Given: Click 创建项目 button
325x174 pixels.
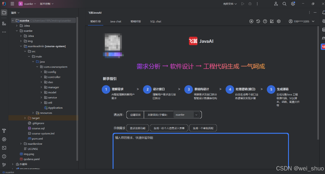Looking at the screenshot, I should coord(135,115).
